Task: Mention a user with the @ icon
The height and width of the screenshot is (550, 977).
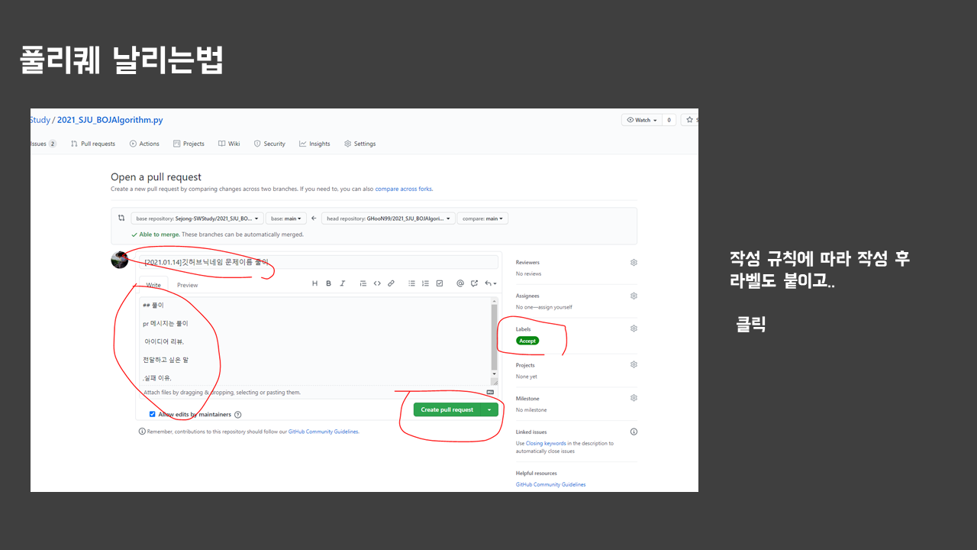Action: [x=460, y=283]
